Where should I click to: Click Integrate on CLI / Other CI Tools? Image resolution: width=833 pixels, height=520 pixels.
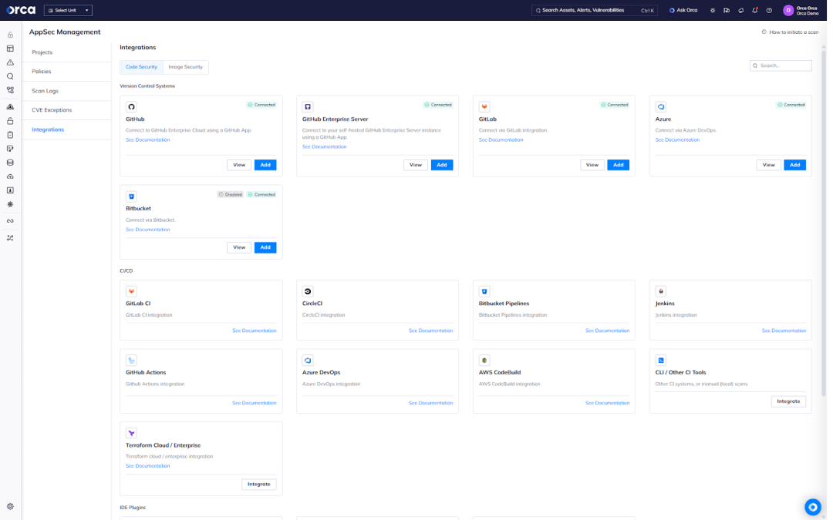coord(788,401)
